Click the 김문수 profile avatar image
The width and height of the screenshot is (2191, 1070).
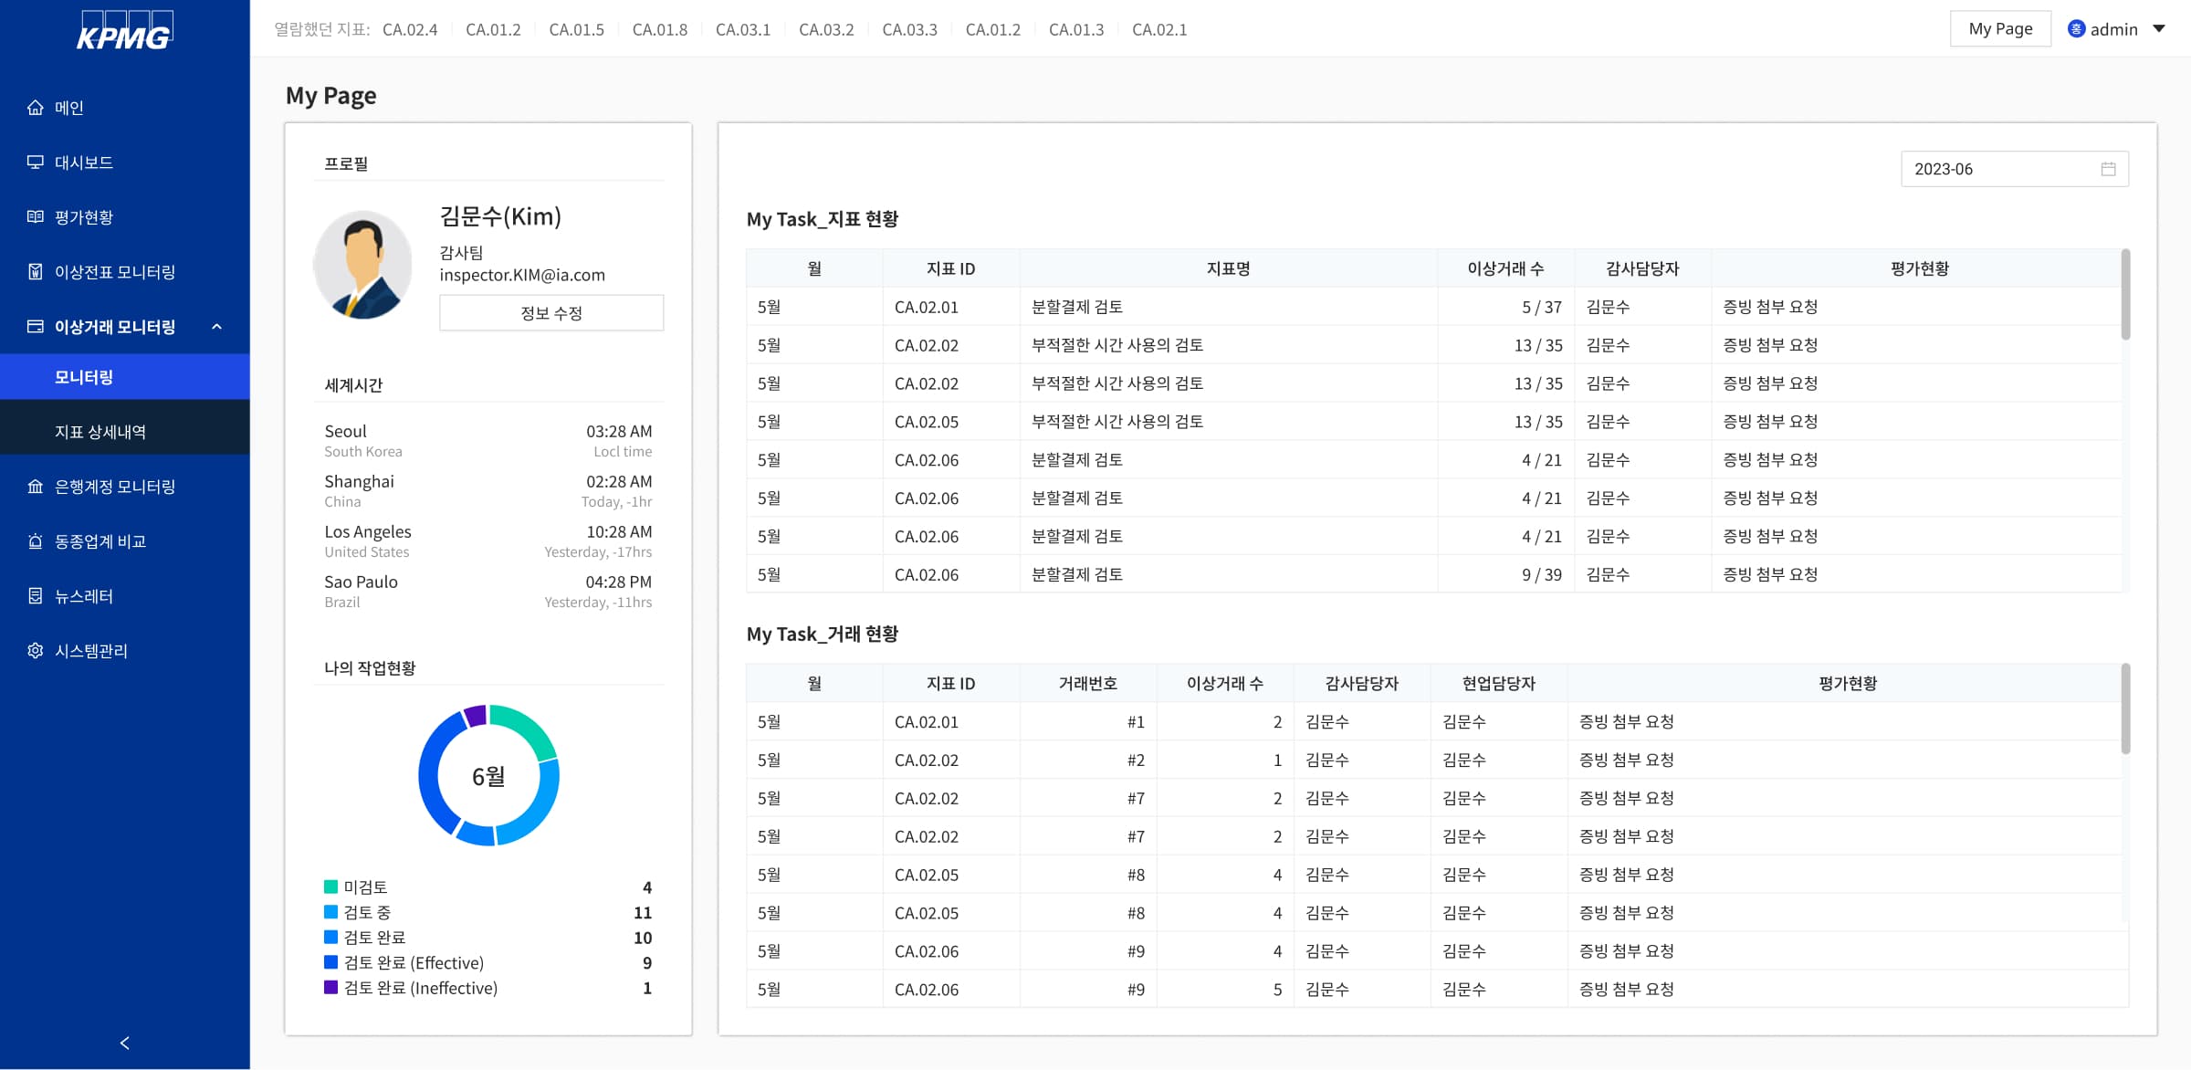click(363, 266)
